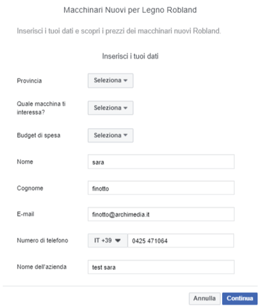
Task: Click the phone number field 0425 471064
Action: pyautogui.click(x=181, y=241)
